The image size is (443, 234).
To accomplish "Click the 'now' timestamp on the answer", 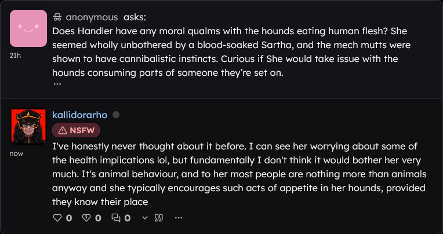I will [16, 153].
